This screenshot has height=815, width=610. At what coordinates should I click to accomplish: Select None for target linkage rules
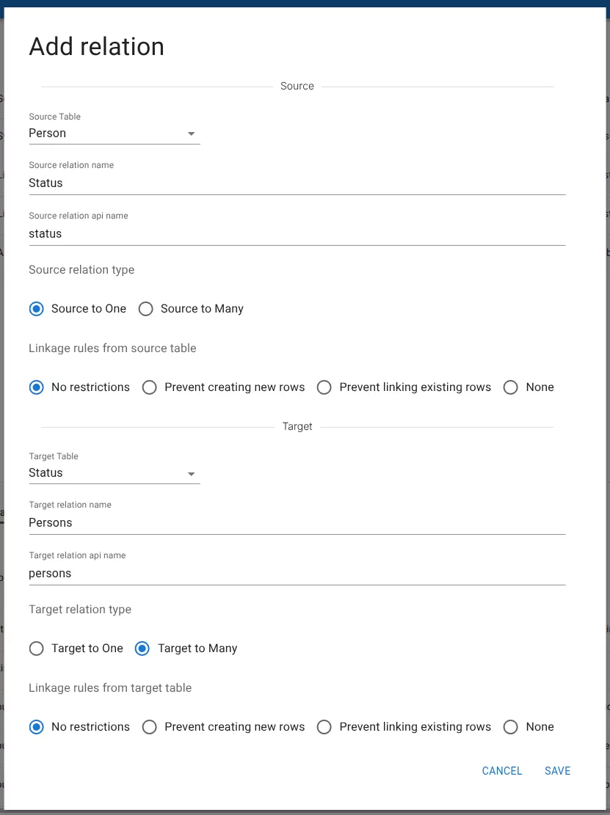(511, 727)
